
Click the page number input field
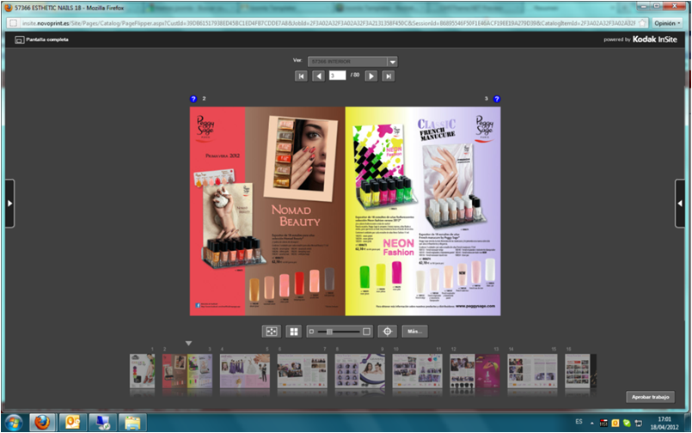pyautogui.click(x=338, y=76)
